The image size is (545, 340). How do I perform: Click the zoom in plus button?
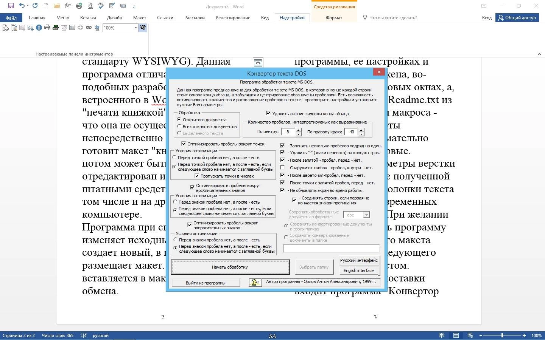(524, 335)
